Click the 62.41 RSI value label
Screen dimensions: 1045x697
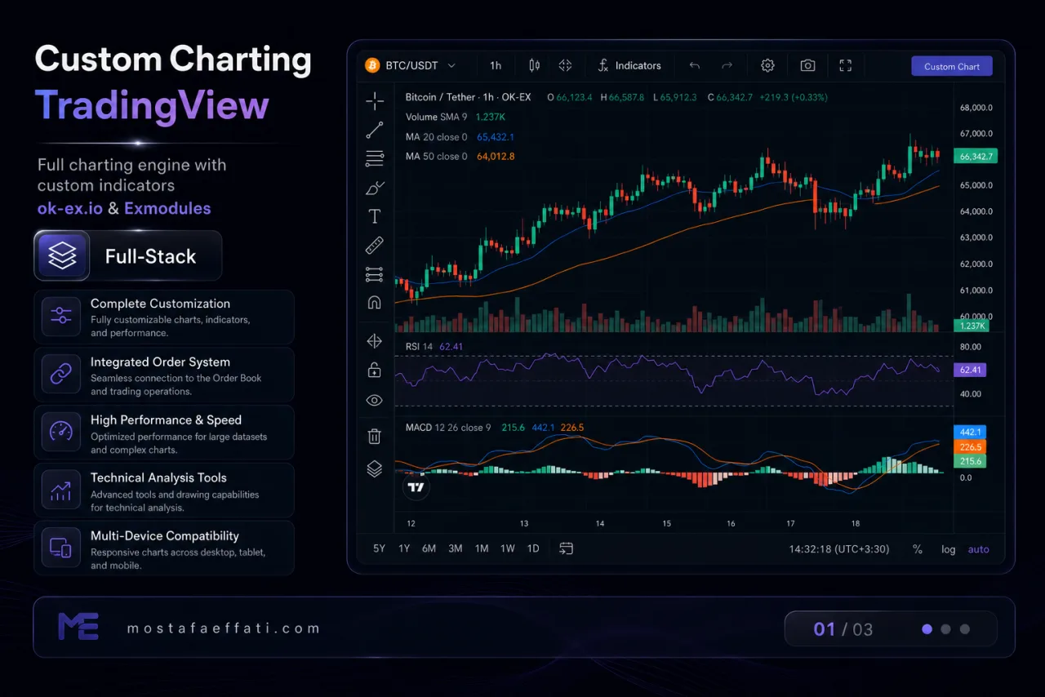click(971, 370)
